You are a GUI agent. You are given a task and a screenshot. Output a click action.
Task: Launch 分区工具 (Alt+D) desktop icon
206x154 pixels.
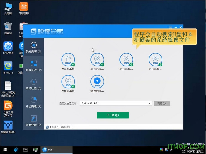(x=8, y=107)
